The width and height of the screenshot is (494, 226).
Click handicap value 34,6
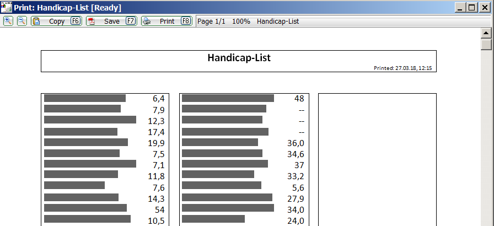[x=296, y=154]
